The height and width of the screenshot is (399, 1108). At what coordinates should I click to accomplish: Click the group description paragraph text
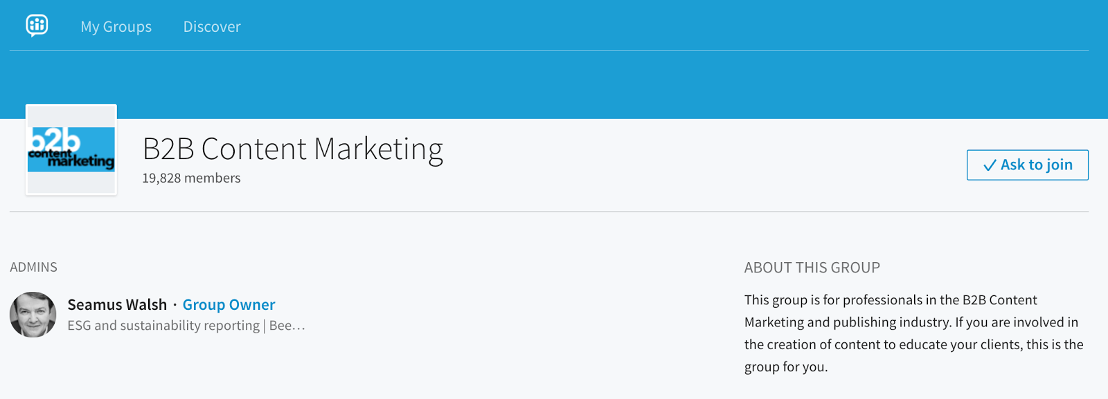[913, 333]
